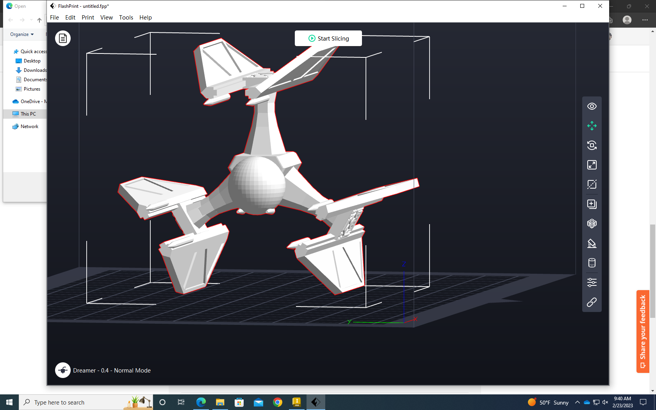
Task: Click the Extruder add icon
Action: pos(592,204)
